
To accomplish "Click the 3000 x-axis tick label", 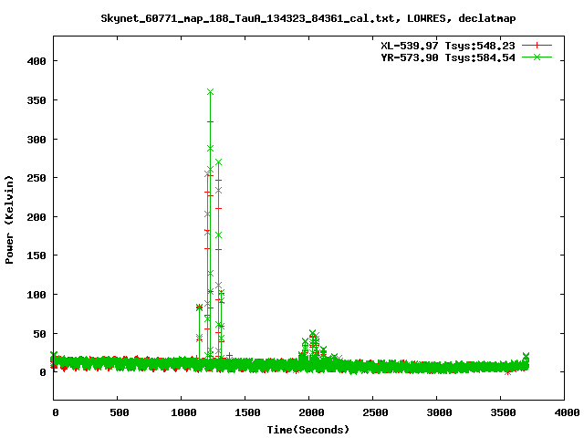I will tap(439, 412).
